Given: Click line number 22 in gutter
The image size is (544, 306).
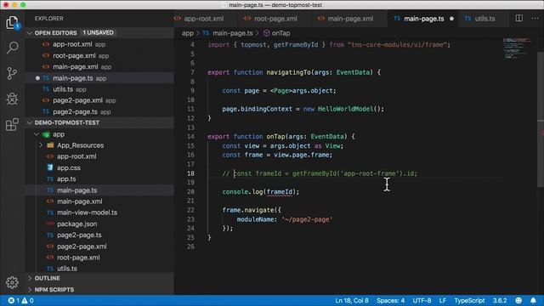Looking at the screenshot, I should pyautogui.click(x=190, y=210).
